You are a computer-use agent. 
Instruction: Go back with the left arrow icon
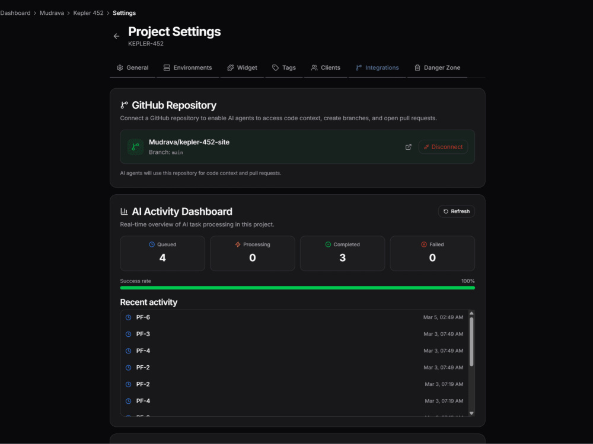pos(116,36)
